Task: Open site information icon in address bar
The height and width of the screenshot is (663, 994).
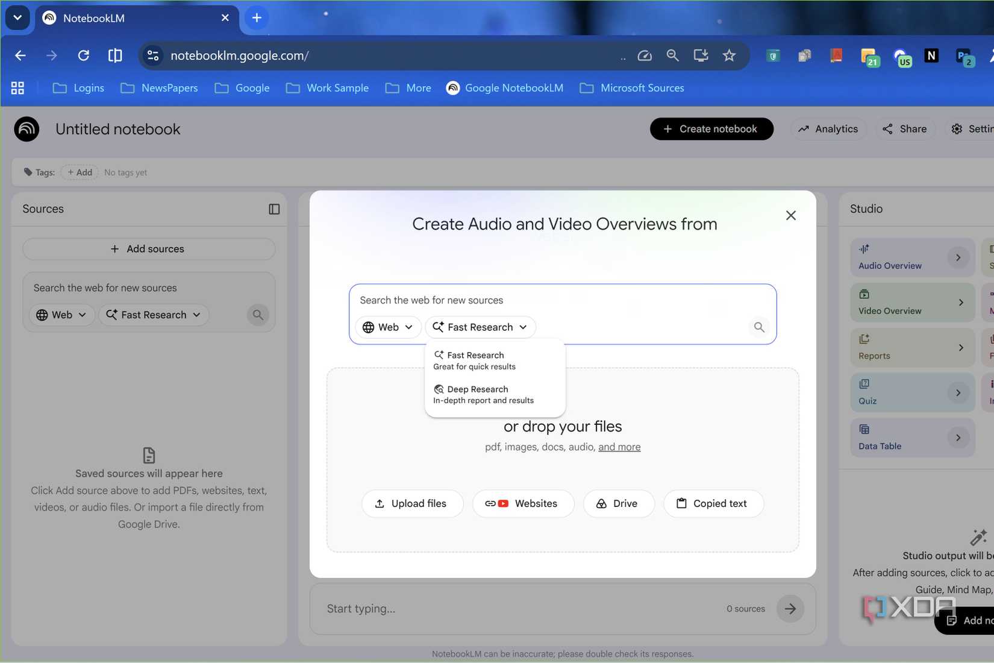Action: click(x=153, y=55)
